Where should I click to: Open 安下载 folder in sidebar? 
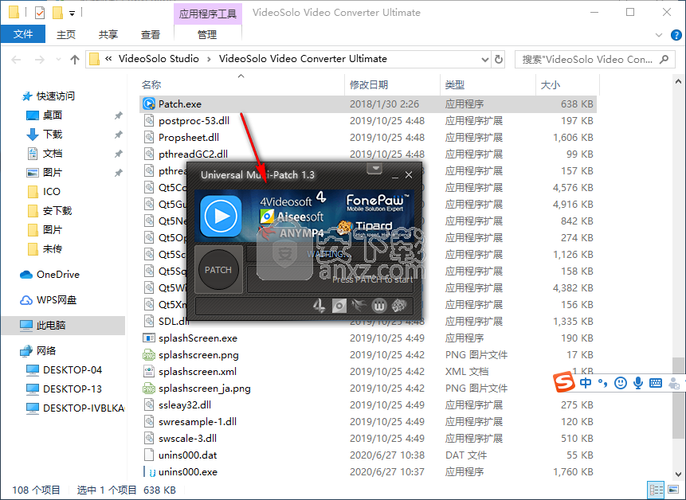[57, 211]
